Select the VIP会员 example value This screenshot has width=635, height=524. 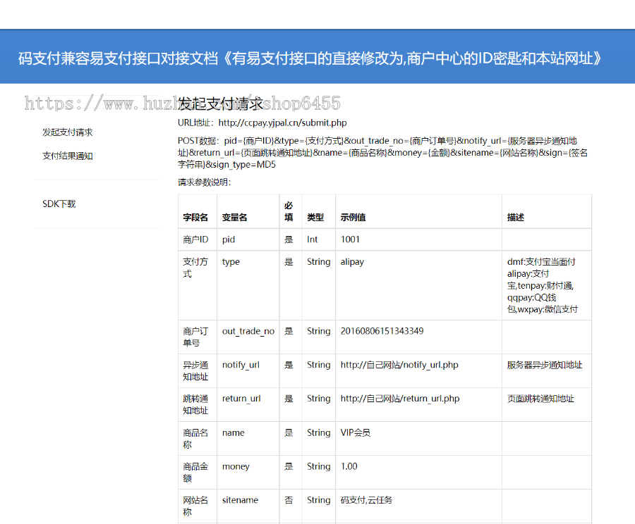click(356, 433)
